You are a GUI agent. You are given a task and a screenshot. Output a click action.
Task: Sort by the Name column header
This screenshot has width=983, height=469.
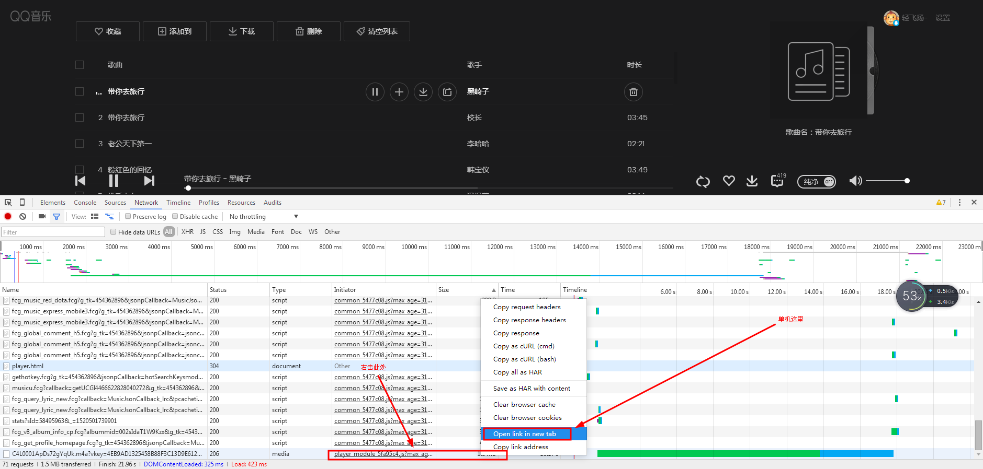click(104, 290)
